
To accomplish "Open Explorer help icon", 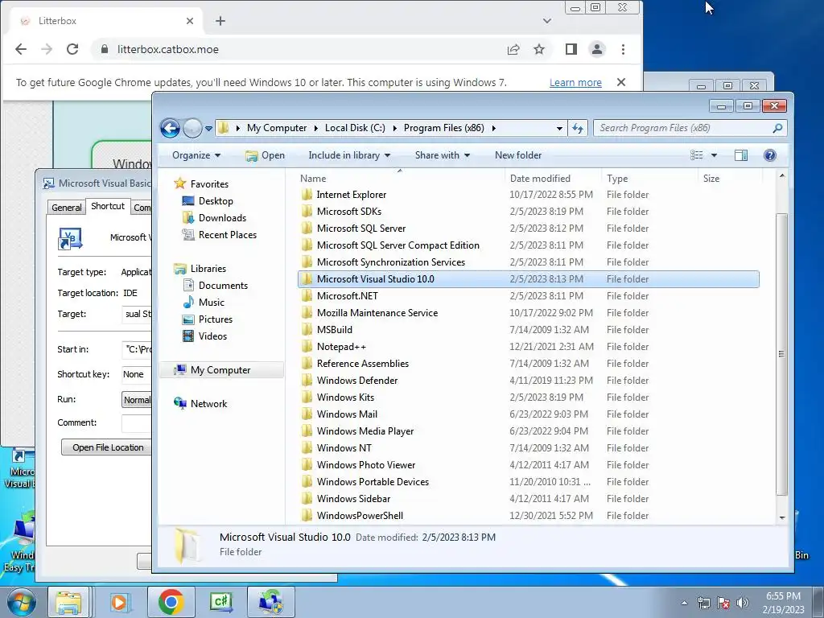I will 769,155.
